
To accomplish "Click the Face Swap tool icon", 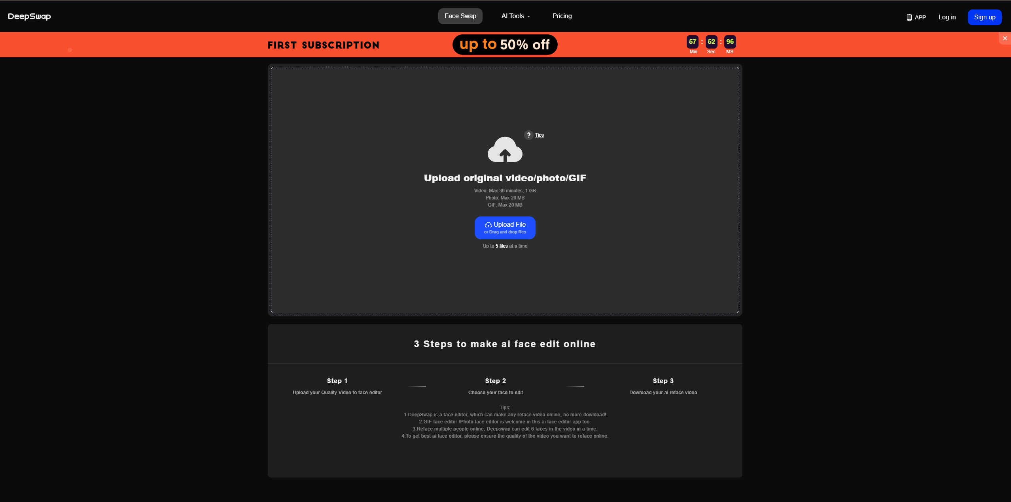I will coord(460,15).
